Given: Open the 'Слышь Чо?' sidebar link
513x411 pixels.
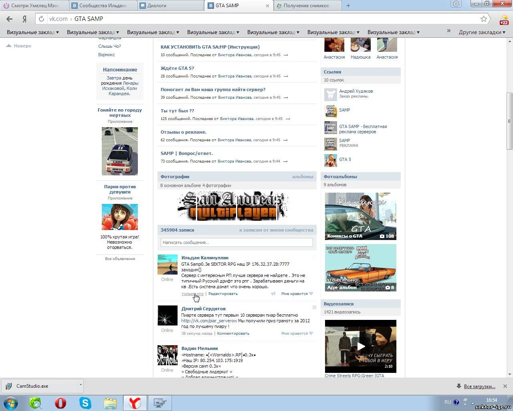Looking at the screenshot, I should [x=109, y=46].
